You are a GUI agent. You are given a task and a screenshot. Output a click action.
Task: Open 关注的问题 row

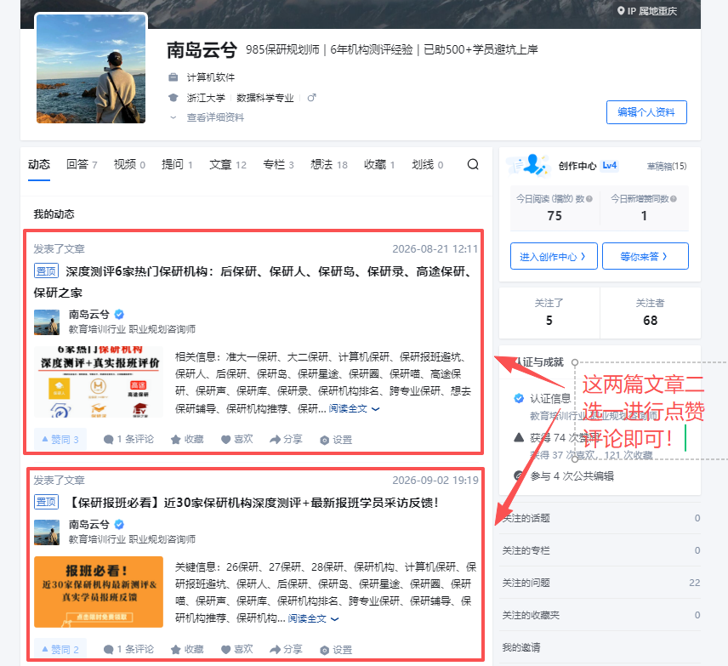pyautogui.click(x=600, y=583)
